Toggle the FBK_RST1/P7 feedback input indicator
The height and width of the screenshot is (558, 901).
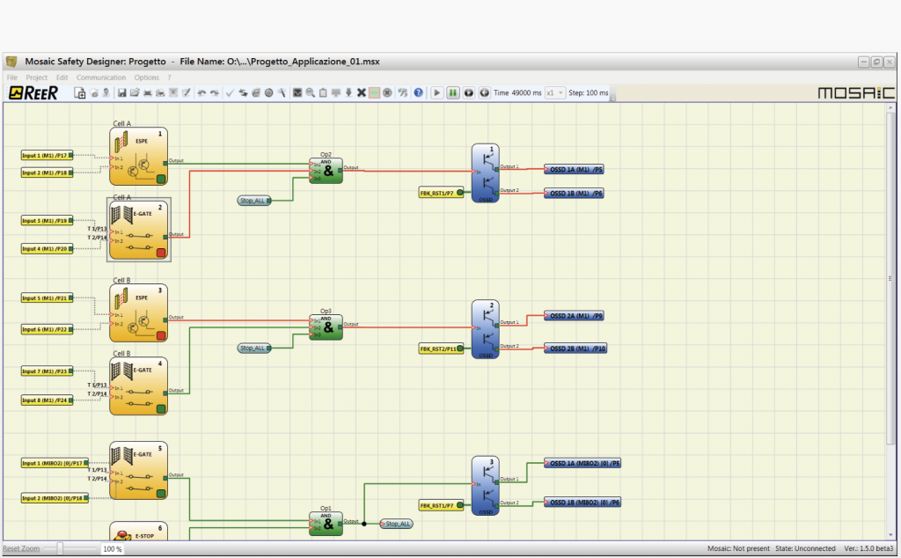click(x=460, y=192)
